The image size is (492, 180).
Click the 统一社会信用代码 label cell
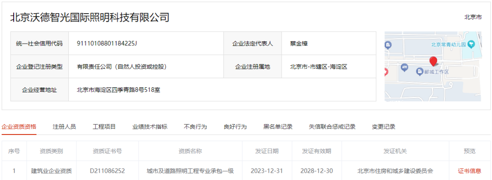pos(40,44)
